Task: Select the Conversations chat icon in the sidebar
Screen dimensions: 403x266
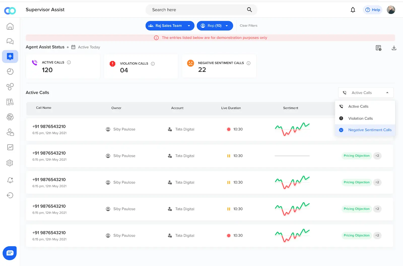Action: pos(10,41)
